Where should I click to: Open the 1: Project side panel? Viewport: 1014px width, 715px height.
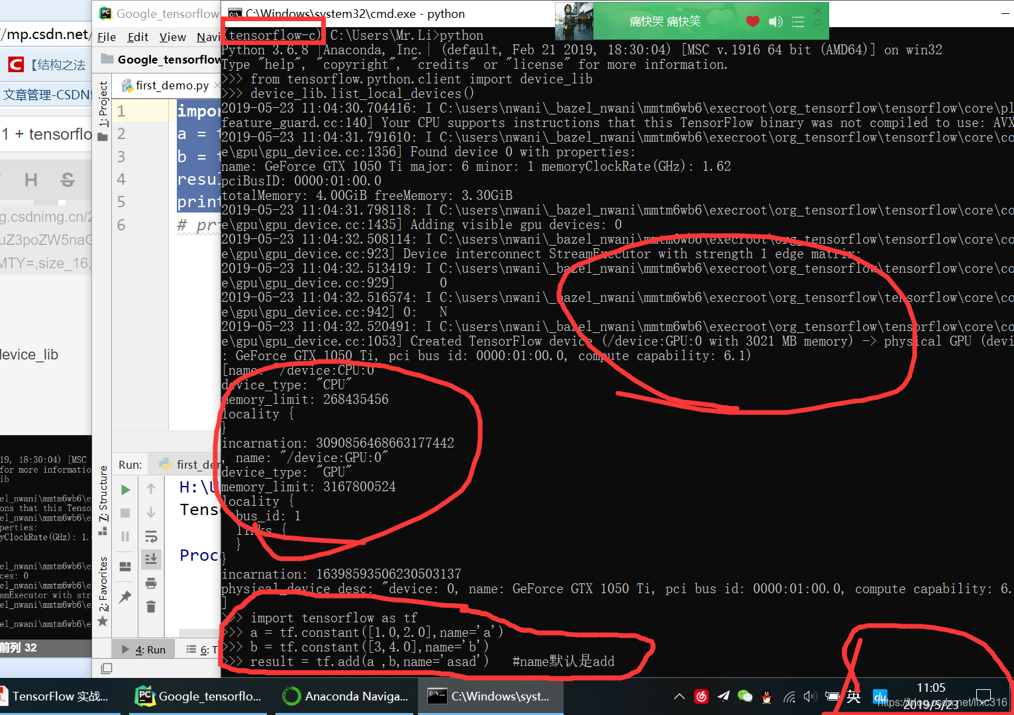click(x=103, y=104)
